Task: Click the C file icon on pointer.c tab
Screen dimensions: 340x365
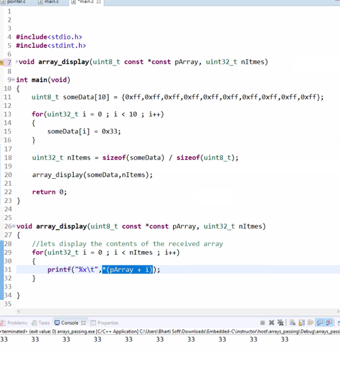Action: [3, 2]
